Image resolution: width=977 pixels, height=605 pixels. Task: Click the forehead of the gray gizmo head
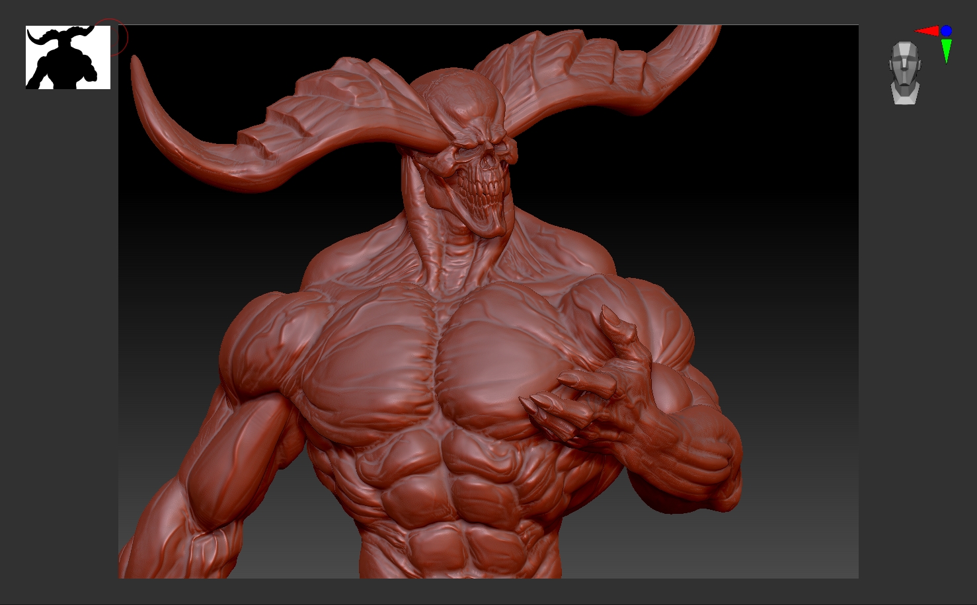pos(904,51)
